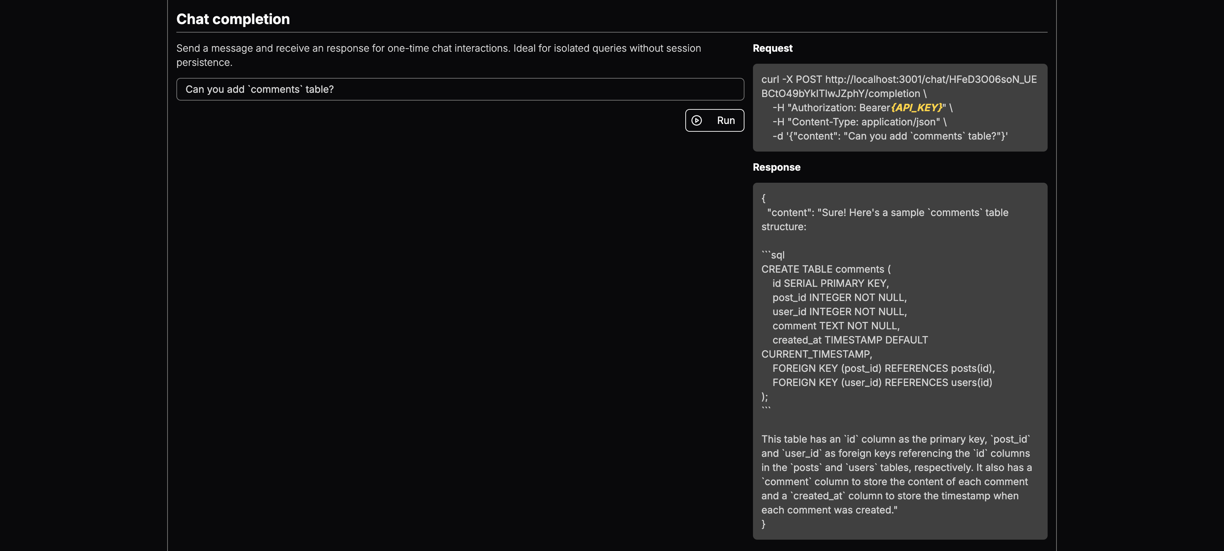This screenshot has width=1224, height=551.
Task: Click the Content-Type header line
Action: pyautogui.click(x=860, y=122)
